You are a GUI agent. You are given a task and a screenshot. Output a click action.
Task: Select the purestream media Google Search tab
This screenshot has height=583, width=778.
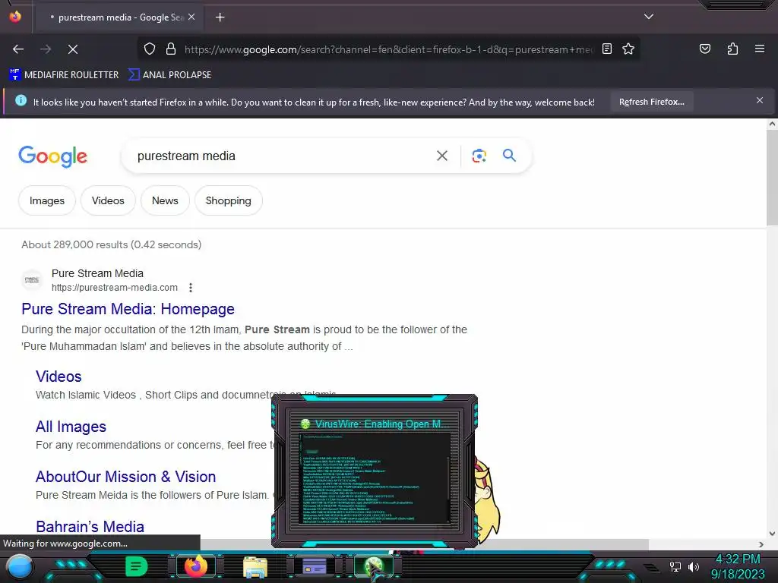(119, 17)
